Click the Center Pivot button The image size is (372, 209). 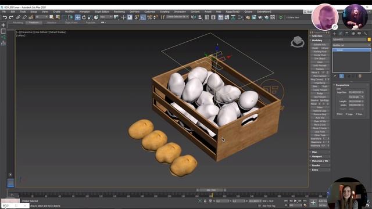point(320,55)
